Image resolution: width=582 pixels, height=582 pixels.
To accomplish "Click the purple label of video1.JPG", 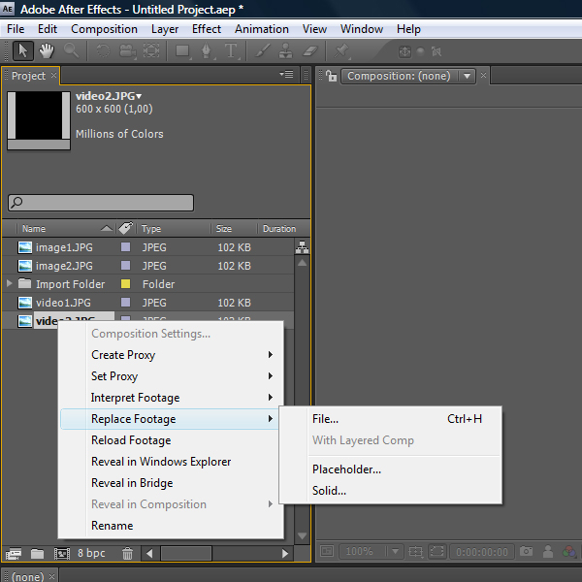I will pyautogui.click(x=125, y=302).
